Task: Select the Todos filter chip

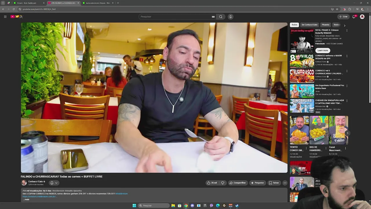Action: 294,25
